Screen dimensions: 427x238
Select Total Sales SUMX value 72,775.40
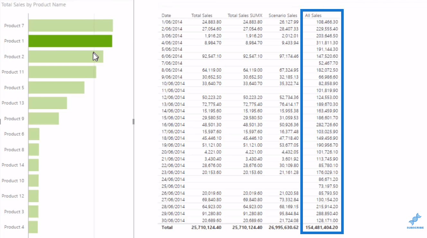pos(252,104)
